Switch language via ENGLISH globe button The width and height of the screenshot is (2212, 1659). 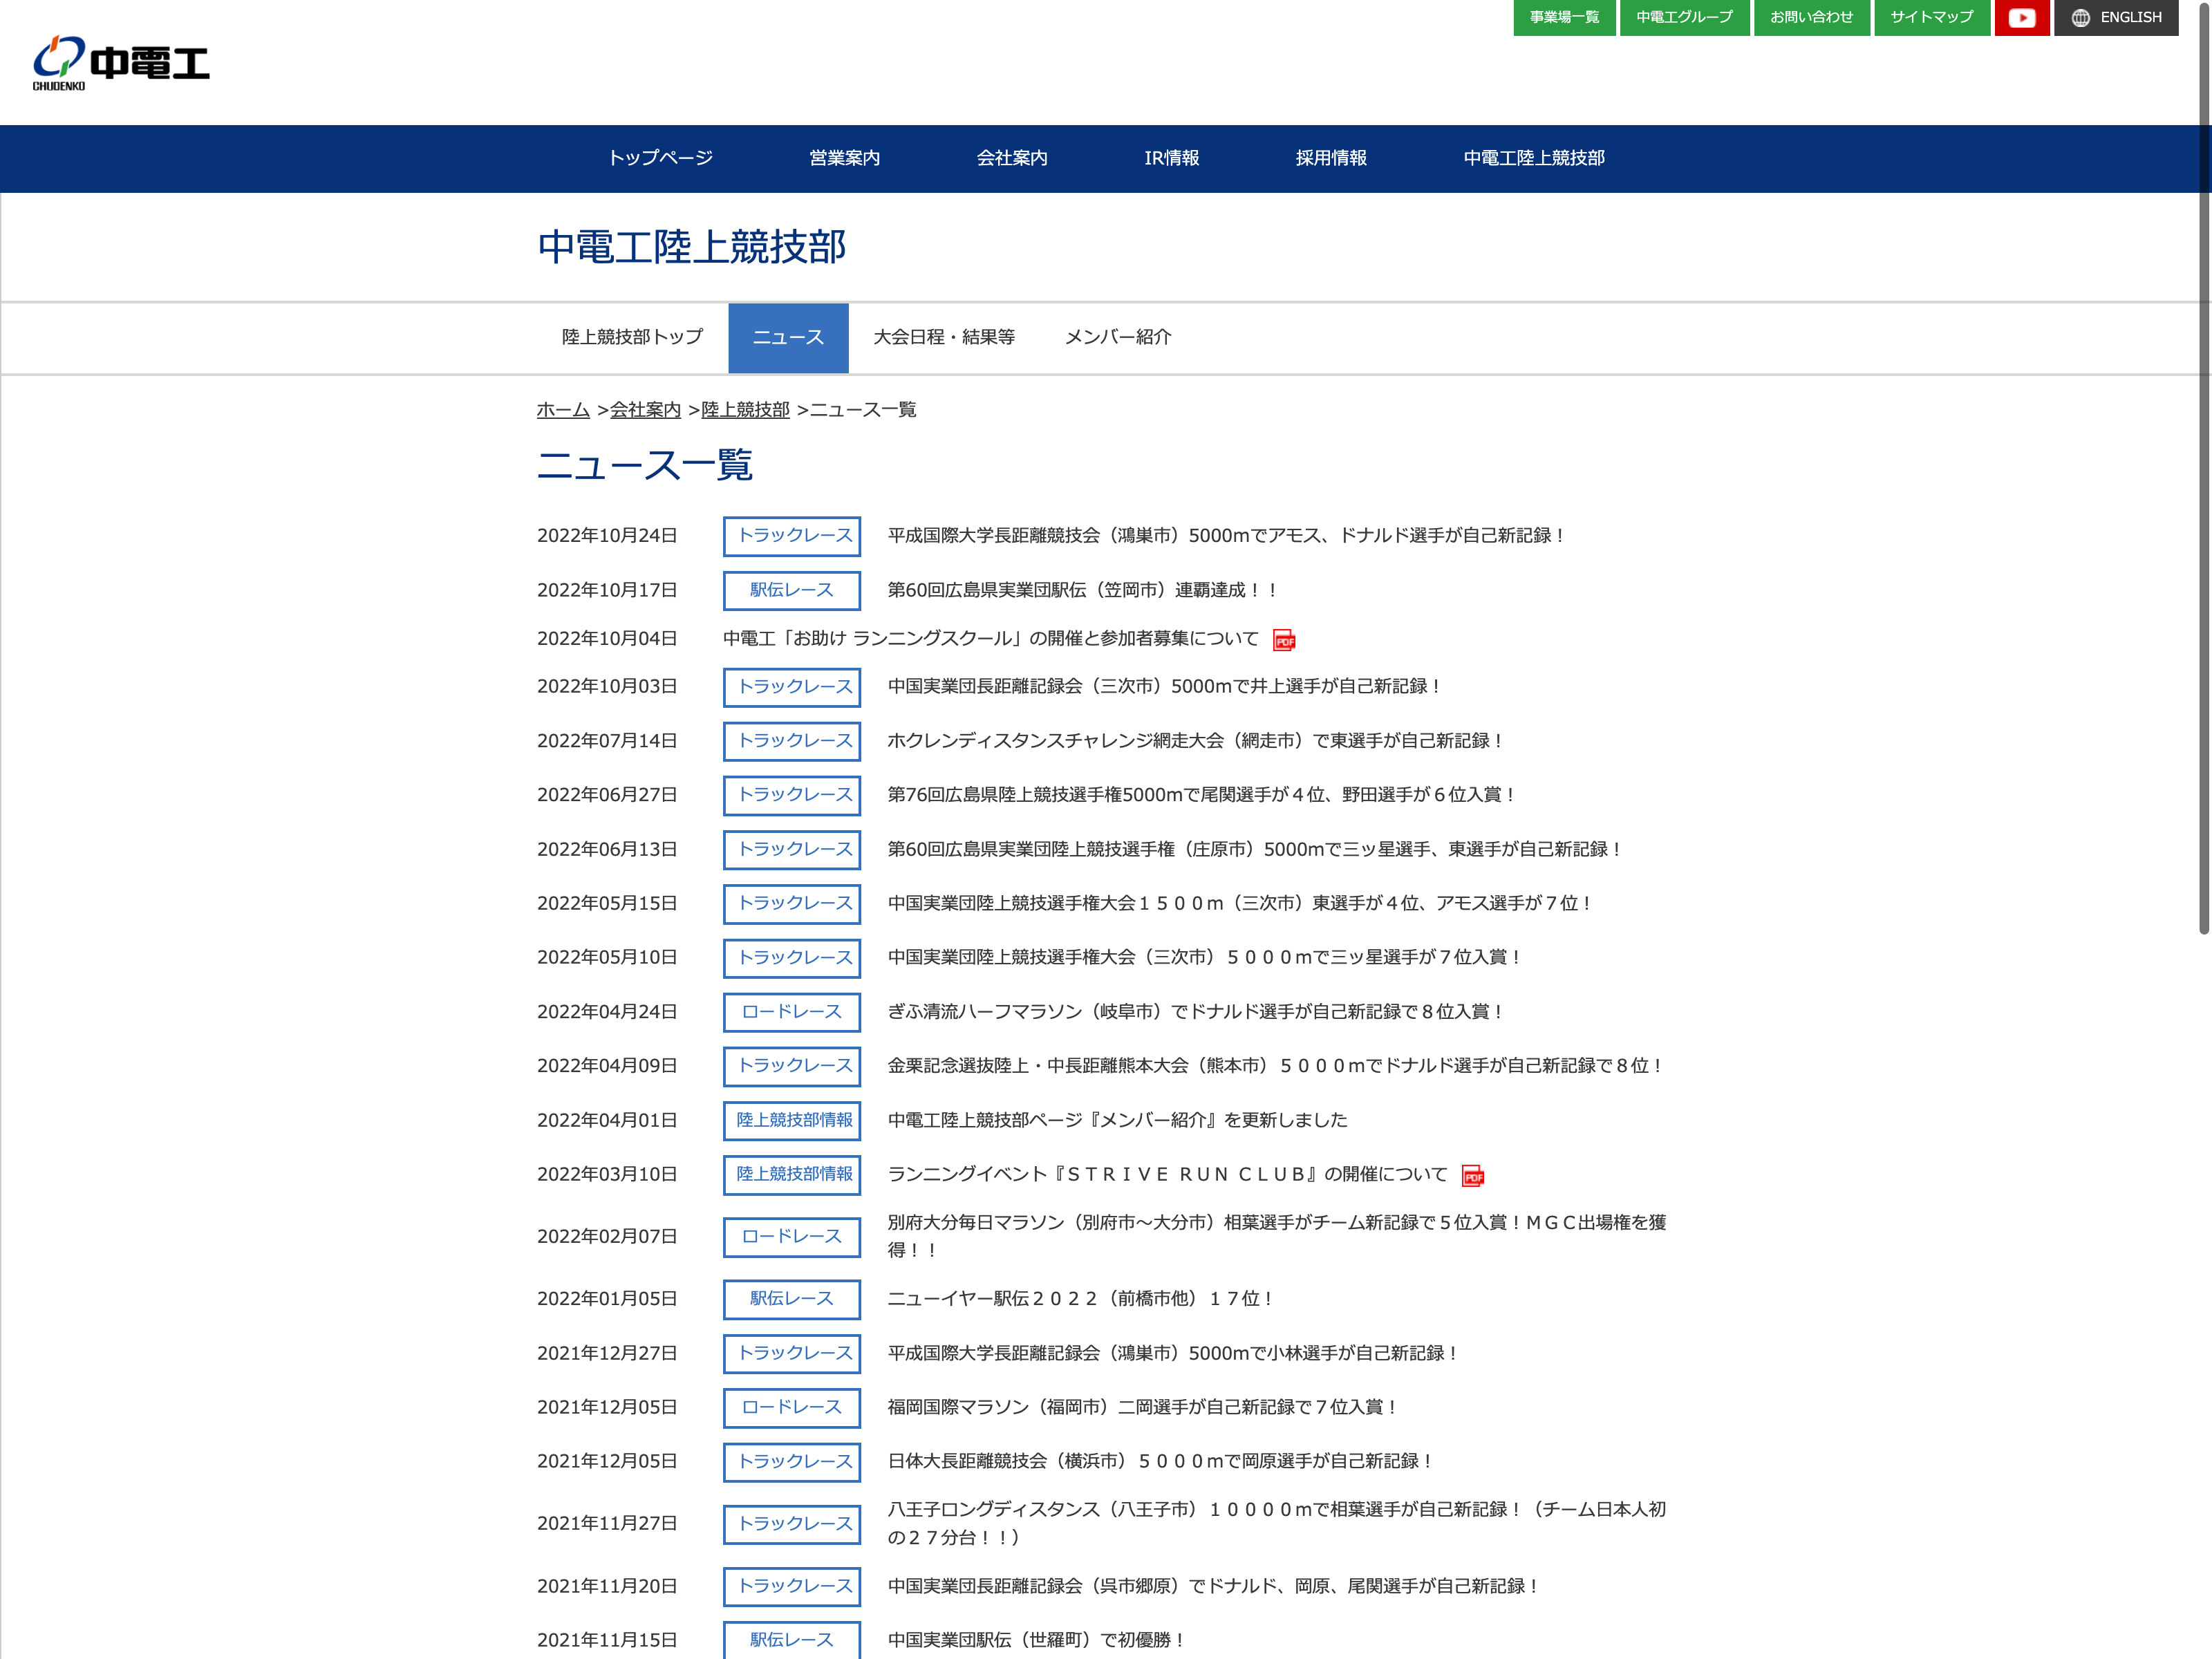click(x=2116, y=17)
